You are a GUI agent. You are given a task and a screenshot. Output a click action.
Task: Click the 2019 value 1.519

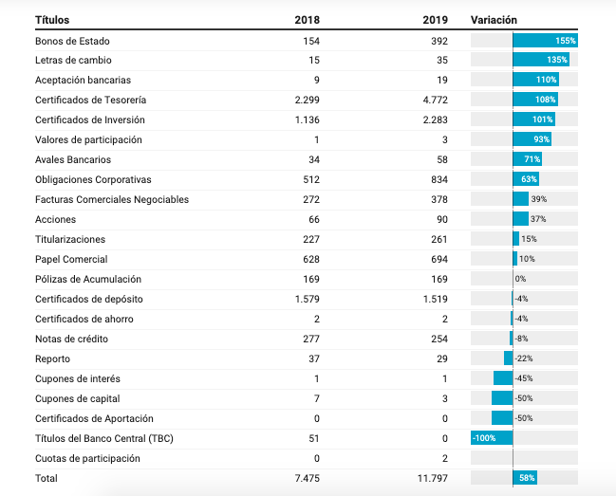click(436, 300)
